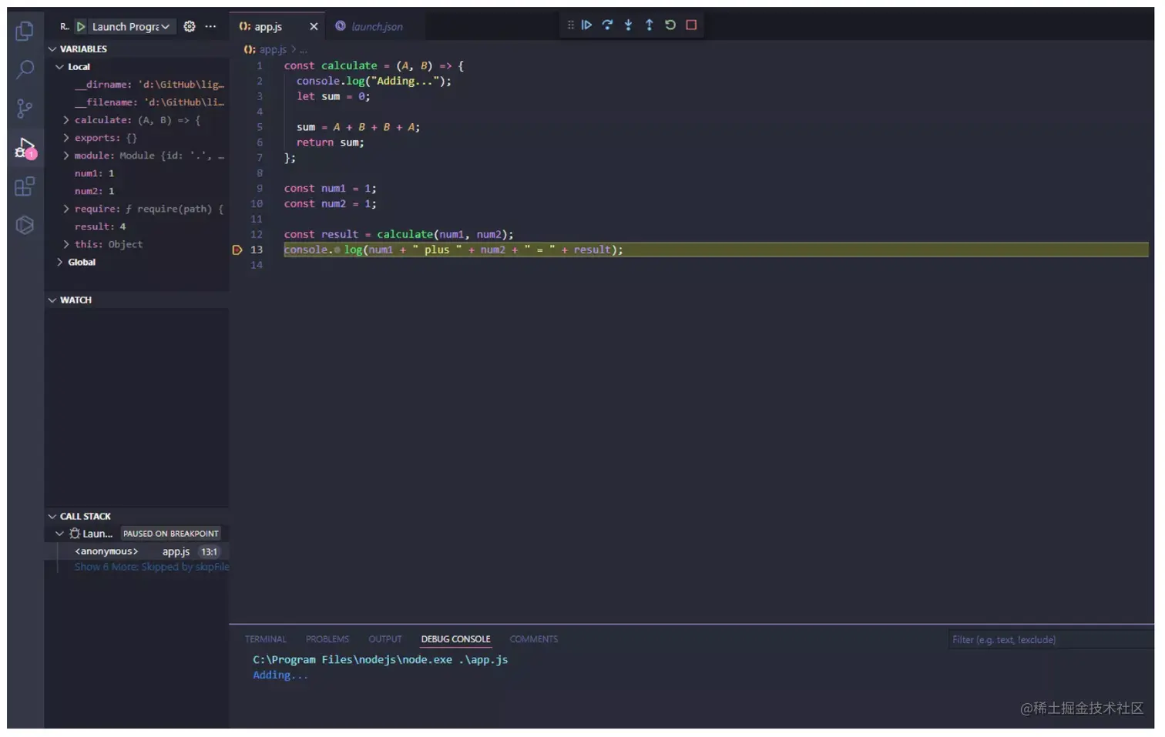Click the debug session bug icon in call stack
1165x737 pixels.
point(75,533)
